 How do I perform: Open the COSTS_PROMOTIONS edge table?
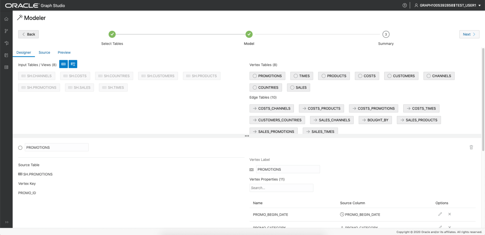click(x=374, y=109)
